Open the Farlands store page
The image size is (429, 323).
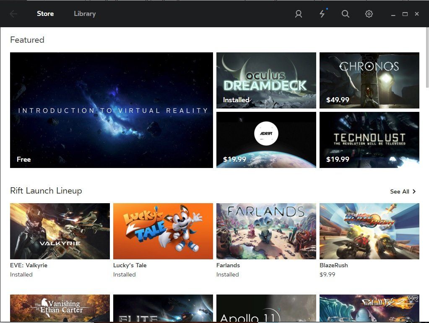click(x=266, y=231)
